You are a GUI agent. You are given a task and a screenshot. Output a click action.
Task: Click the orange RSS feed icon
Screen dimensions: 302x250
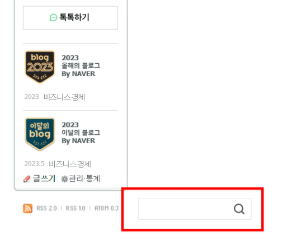point(28,209)
